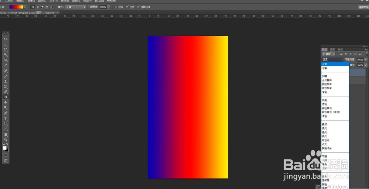Switch to the Layers (图层) tab
Image resolution: width=369 pixels, height=189 pixels.
click(x=324, y=49)
